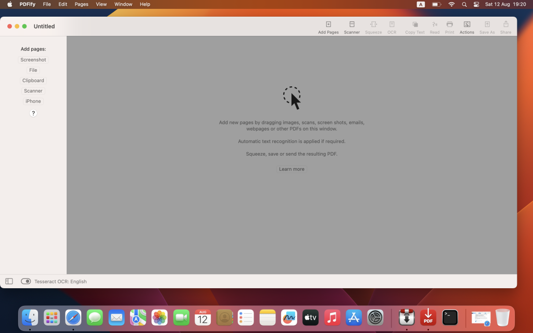Click Tesseract OCR: English status text
Image resolution: width=533 pixels, height=333 pixels.
(60, 281)
